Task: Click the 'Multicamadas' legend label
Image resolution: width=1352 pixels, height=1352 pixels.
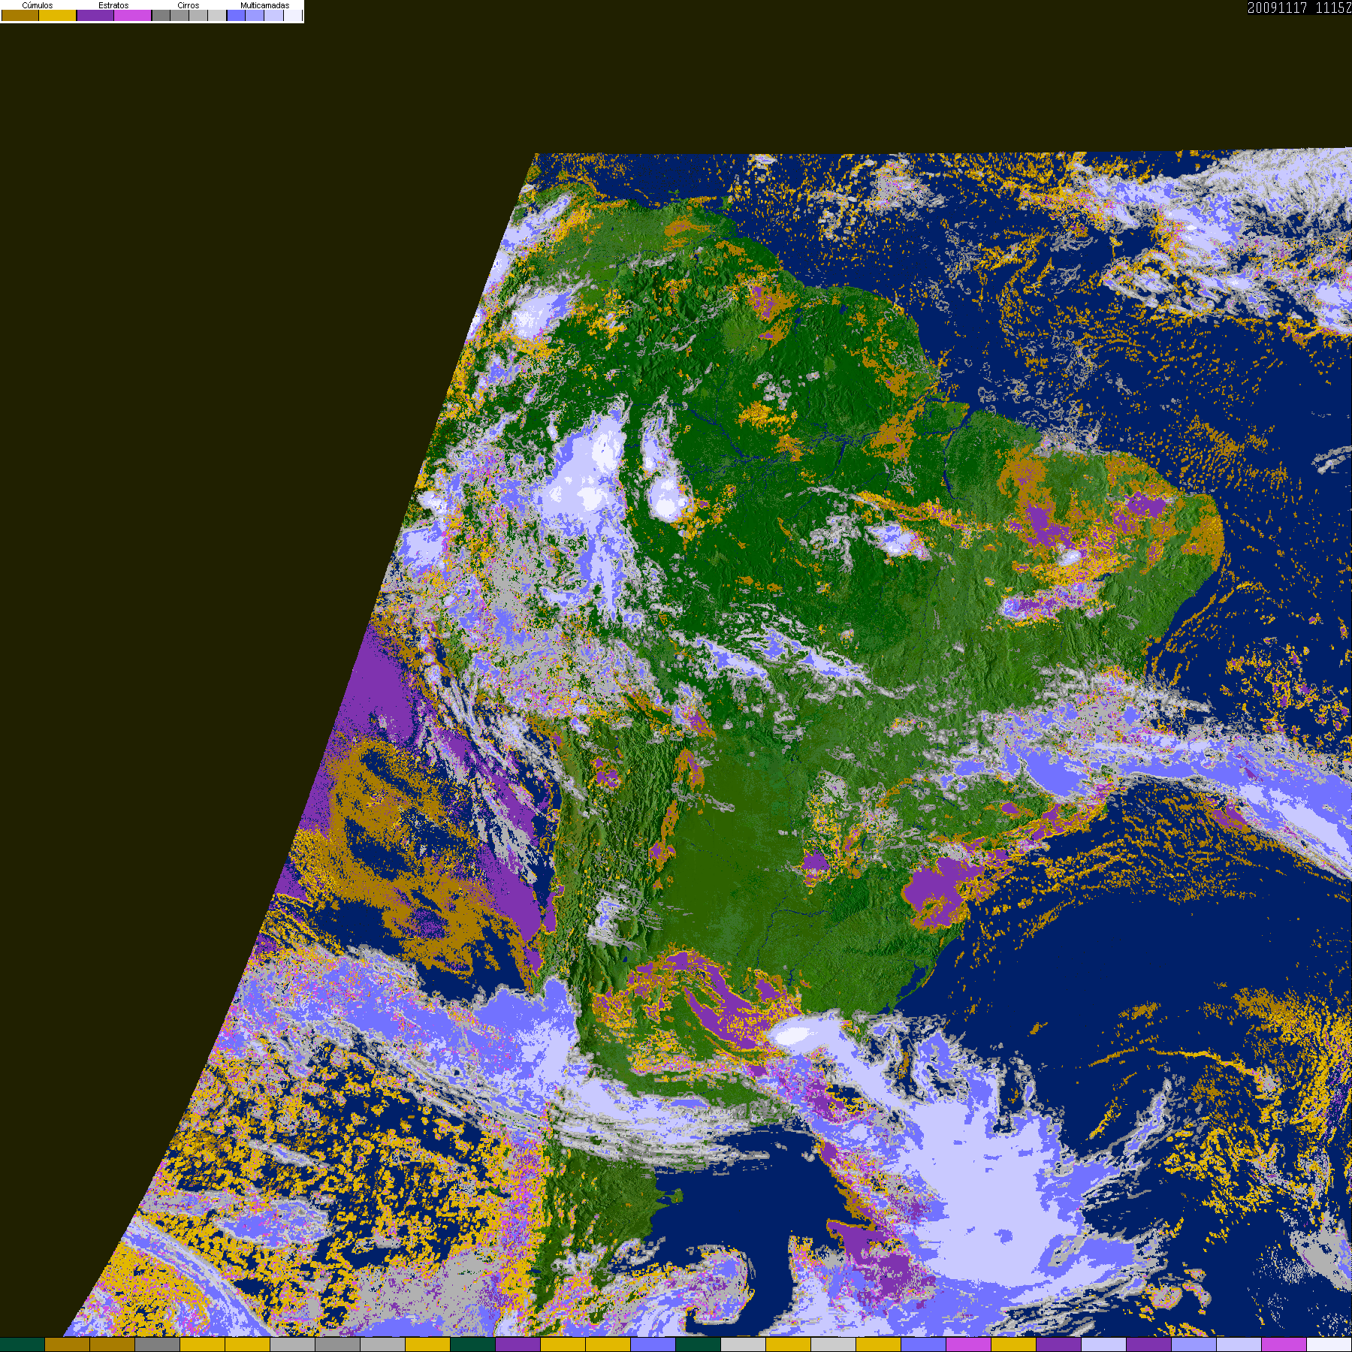Action: (x=264, y=5)
